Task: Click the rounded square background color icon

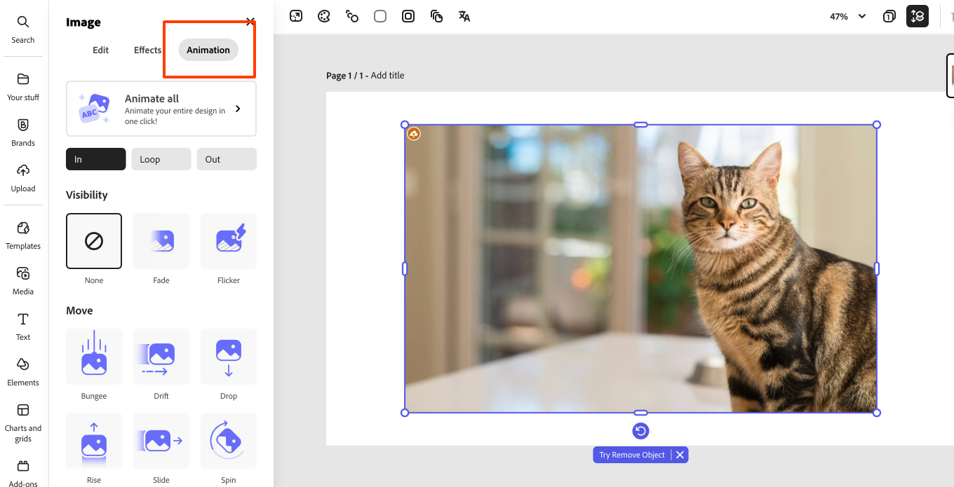Action: 380,16
